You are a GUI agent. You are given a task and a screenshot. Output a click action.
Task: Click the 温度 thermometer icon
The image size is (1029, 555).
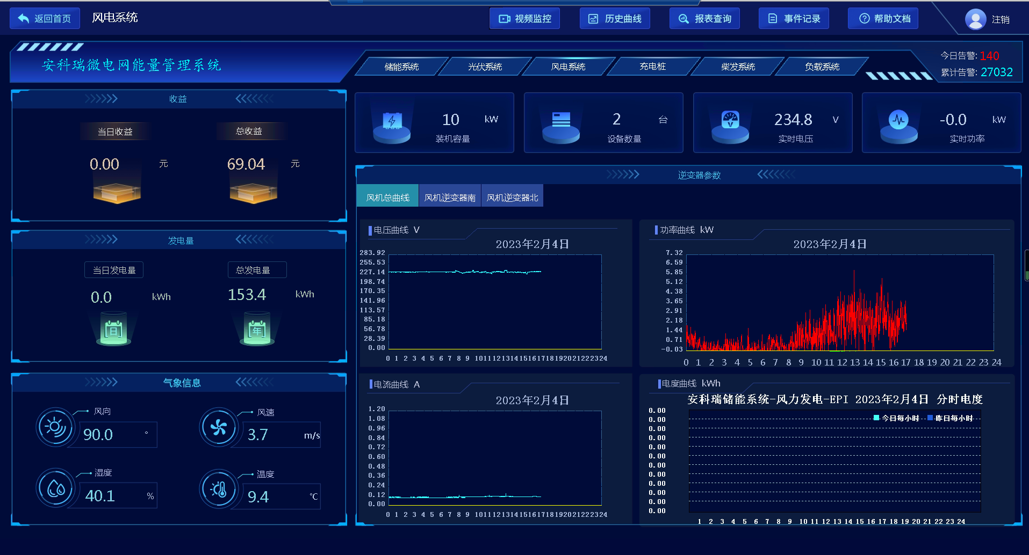[x=218, y=488]
